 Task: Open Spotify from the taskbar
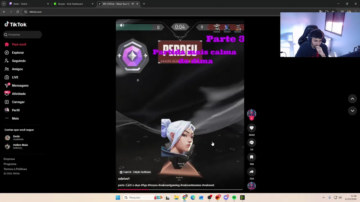(x=234, y=198)
